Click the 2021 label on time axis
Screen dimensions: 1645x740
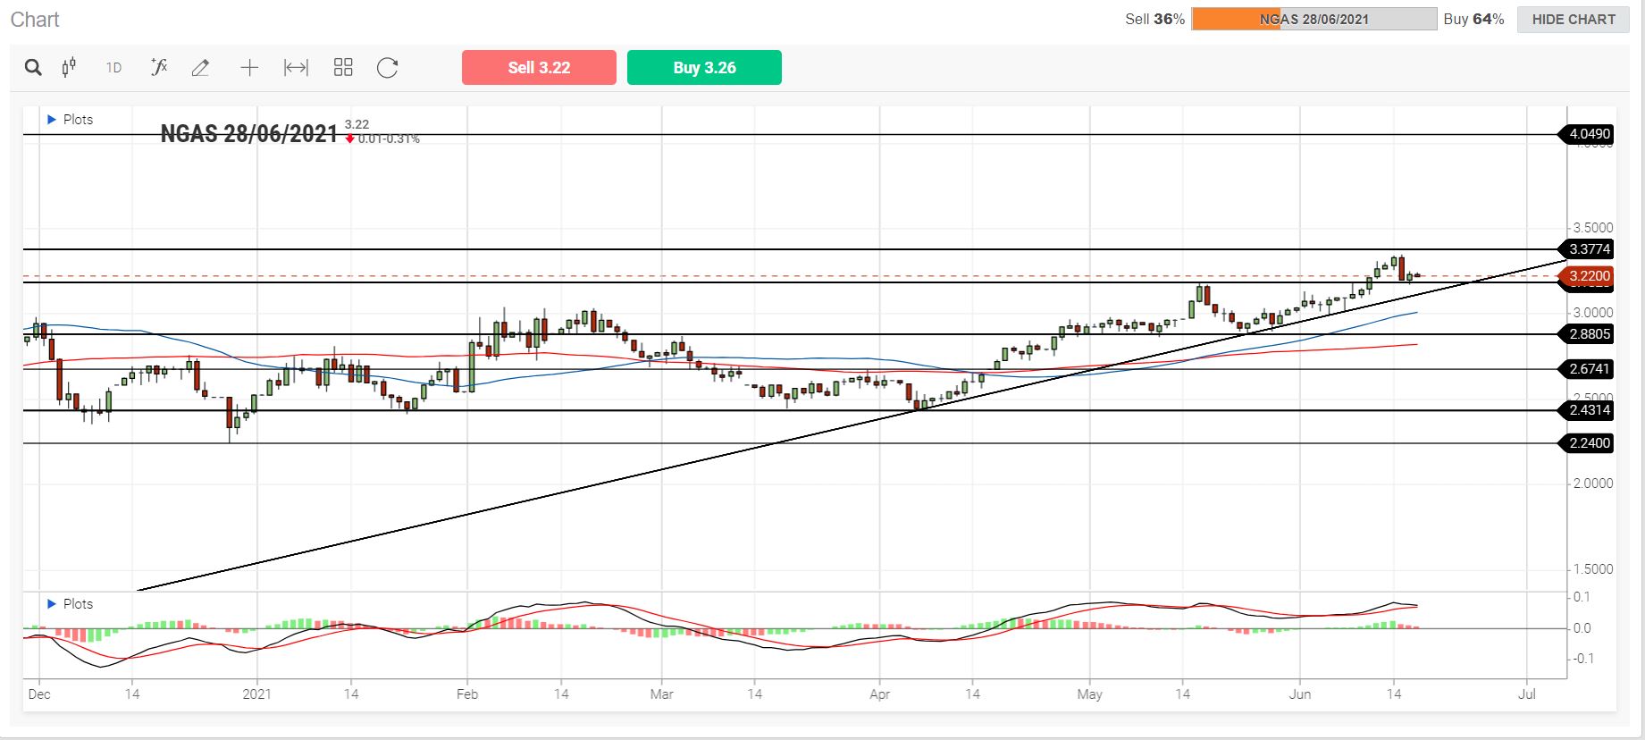pos(257,694)
